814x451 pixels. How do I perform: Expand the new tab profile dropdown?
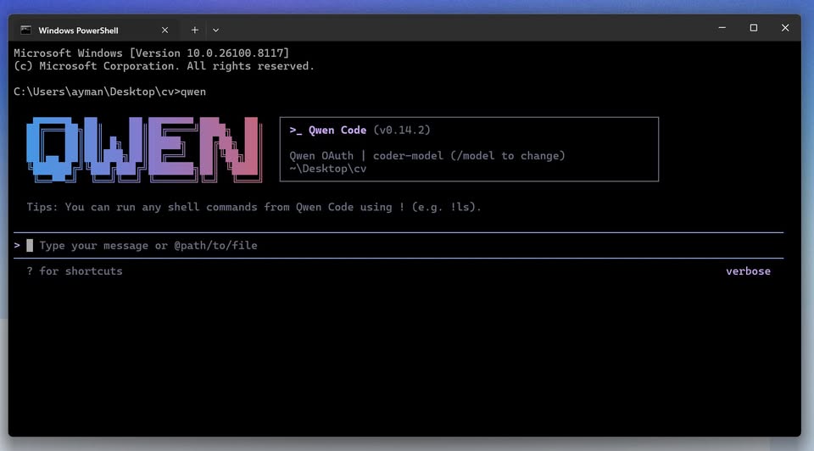(216, 31)
